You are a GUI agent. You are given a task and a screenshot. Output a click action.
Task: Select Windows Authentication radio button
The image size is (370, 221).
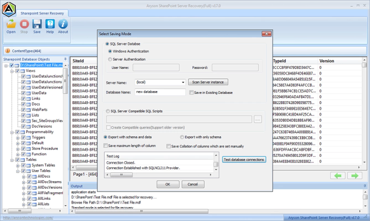110,51
